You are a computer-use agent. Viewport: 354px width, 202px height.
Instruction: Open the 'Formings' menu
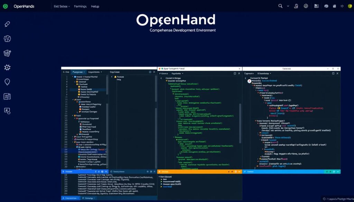coord(80,6)
